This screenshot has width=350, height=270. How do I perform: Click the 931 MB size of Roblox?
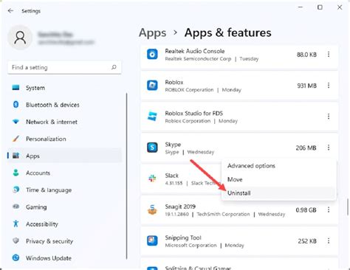tap(306, 86)
